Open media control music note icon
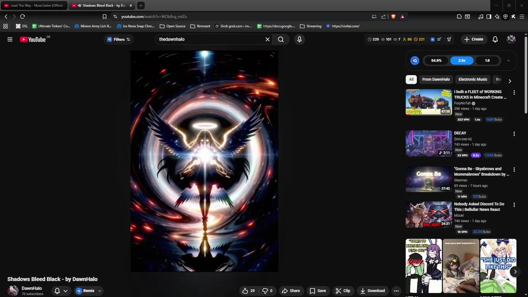Screen dimensions: 528x297 click(481, 16)
